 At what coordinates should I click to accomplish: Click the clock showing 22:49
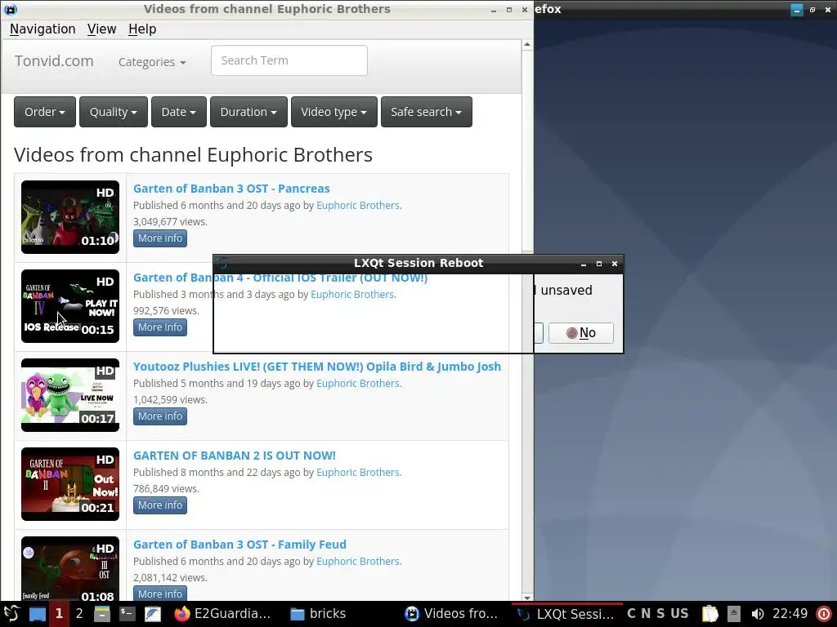790,614
